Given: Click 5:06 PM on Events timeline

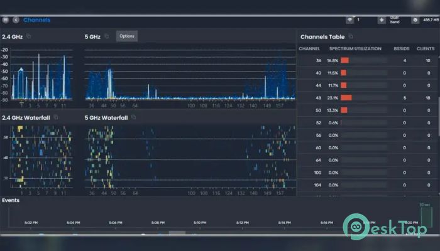Looking at the screenshot, I should [116, 223].
